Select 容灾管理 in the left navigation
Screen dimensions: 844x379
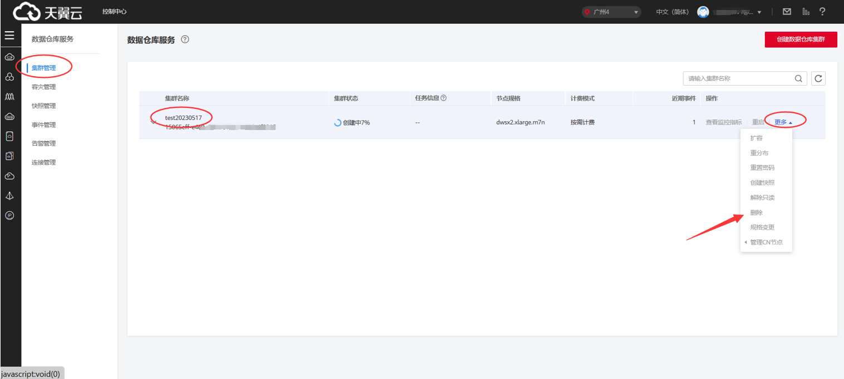(43, 87)
